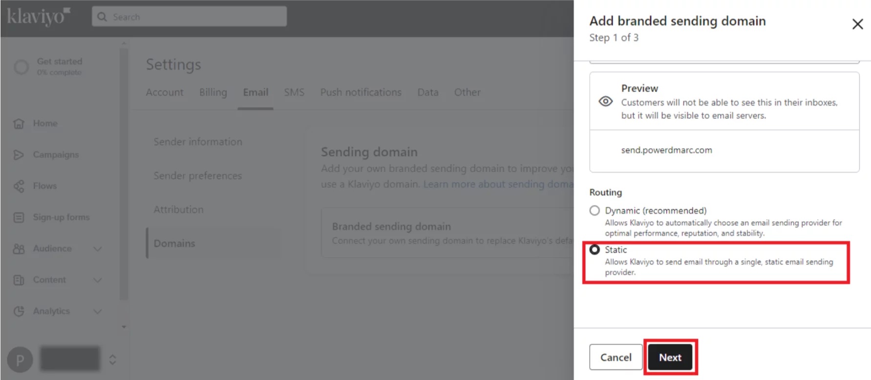Screen dimensions: 871x380
Task: Switch to the SMS tab
Action: point(294,92)
